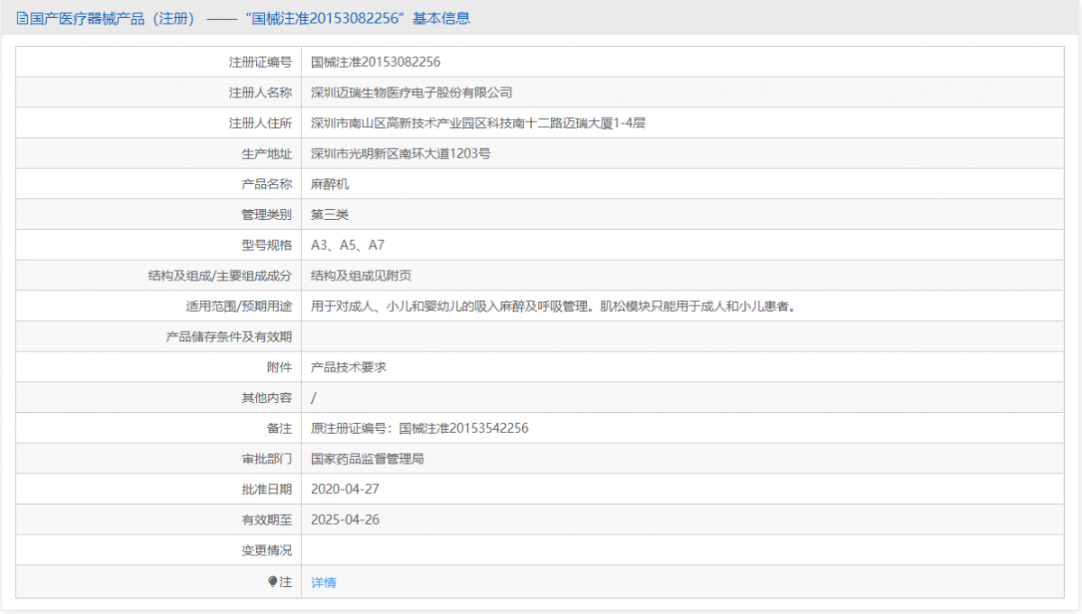Viewport: 1082px width, 614px height.
Task: Select 深圳市光明新区南环大道1203号 value
Action: (x=401, y=153)
